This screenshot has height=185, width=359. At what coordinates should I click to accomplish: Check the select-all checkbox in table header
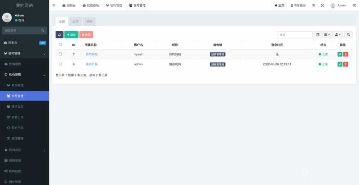point(61,45)
